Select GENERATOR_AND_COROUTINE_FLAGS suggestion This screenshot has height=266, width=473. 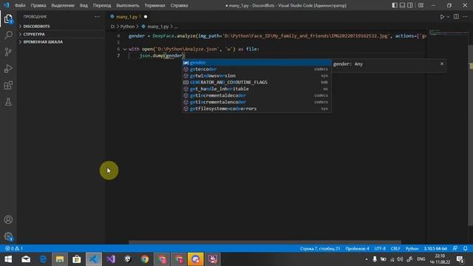pos(256,82)
